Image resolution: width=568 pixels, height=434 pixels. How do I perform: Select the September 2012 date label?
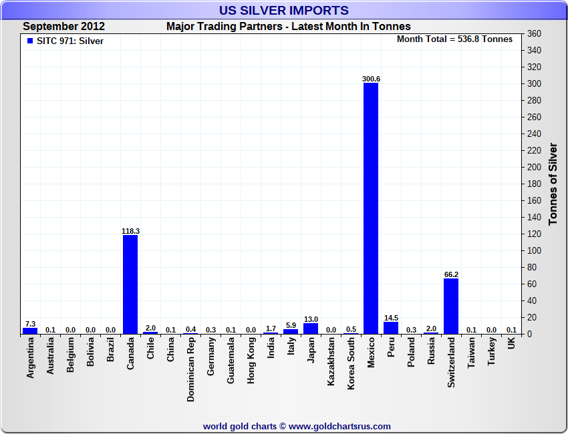tap(63, 27)
